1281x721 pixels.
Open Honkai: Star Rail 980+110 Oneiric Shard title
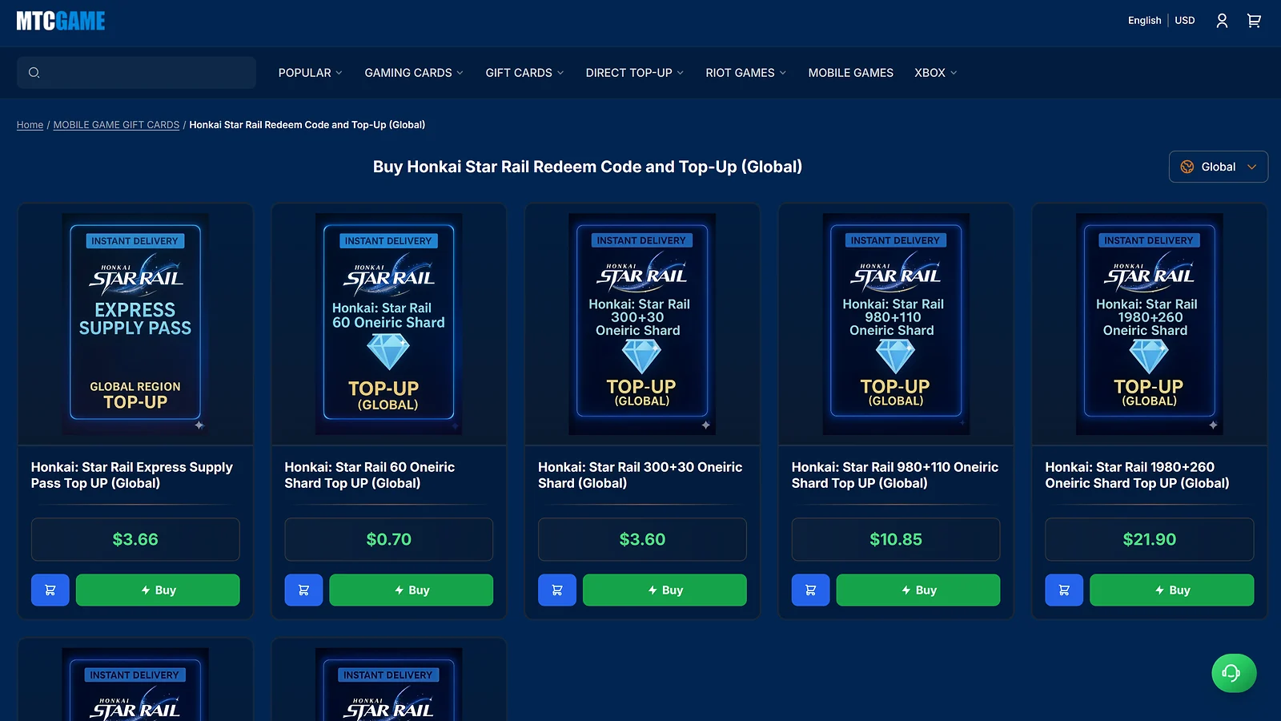click(x=895, y=475)
